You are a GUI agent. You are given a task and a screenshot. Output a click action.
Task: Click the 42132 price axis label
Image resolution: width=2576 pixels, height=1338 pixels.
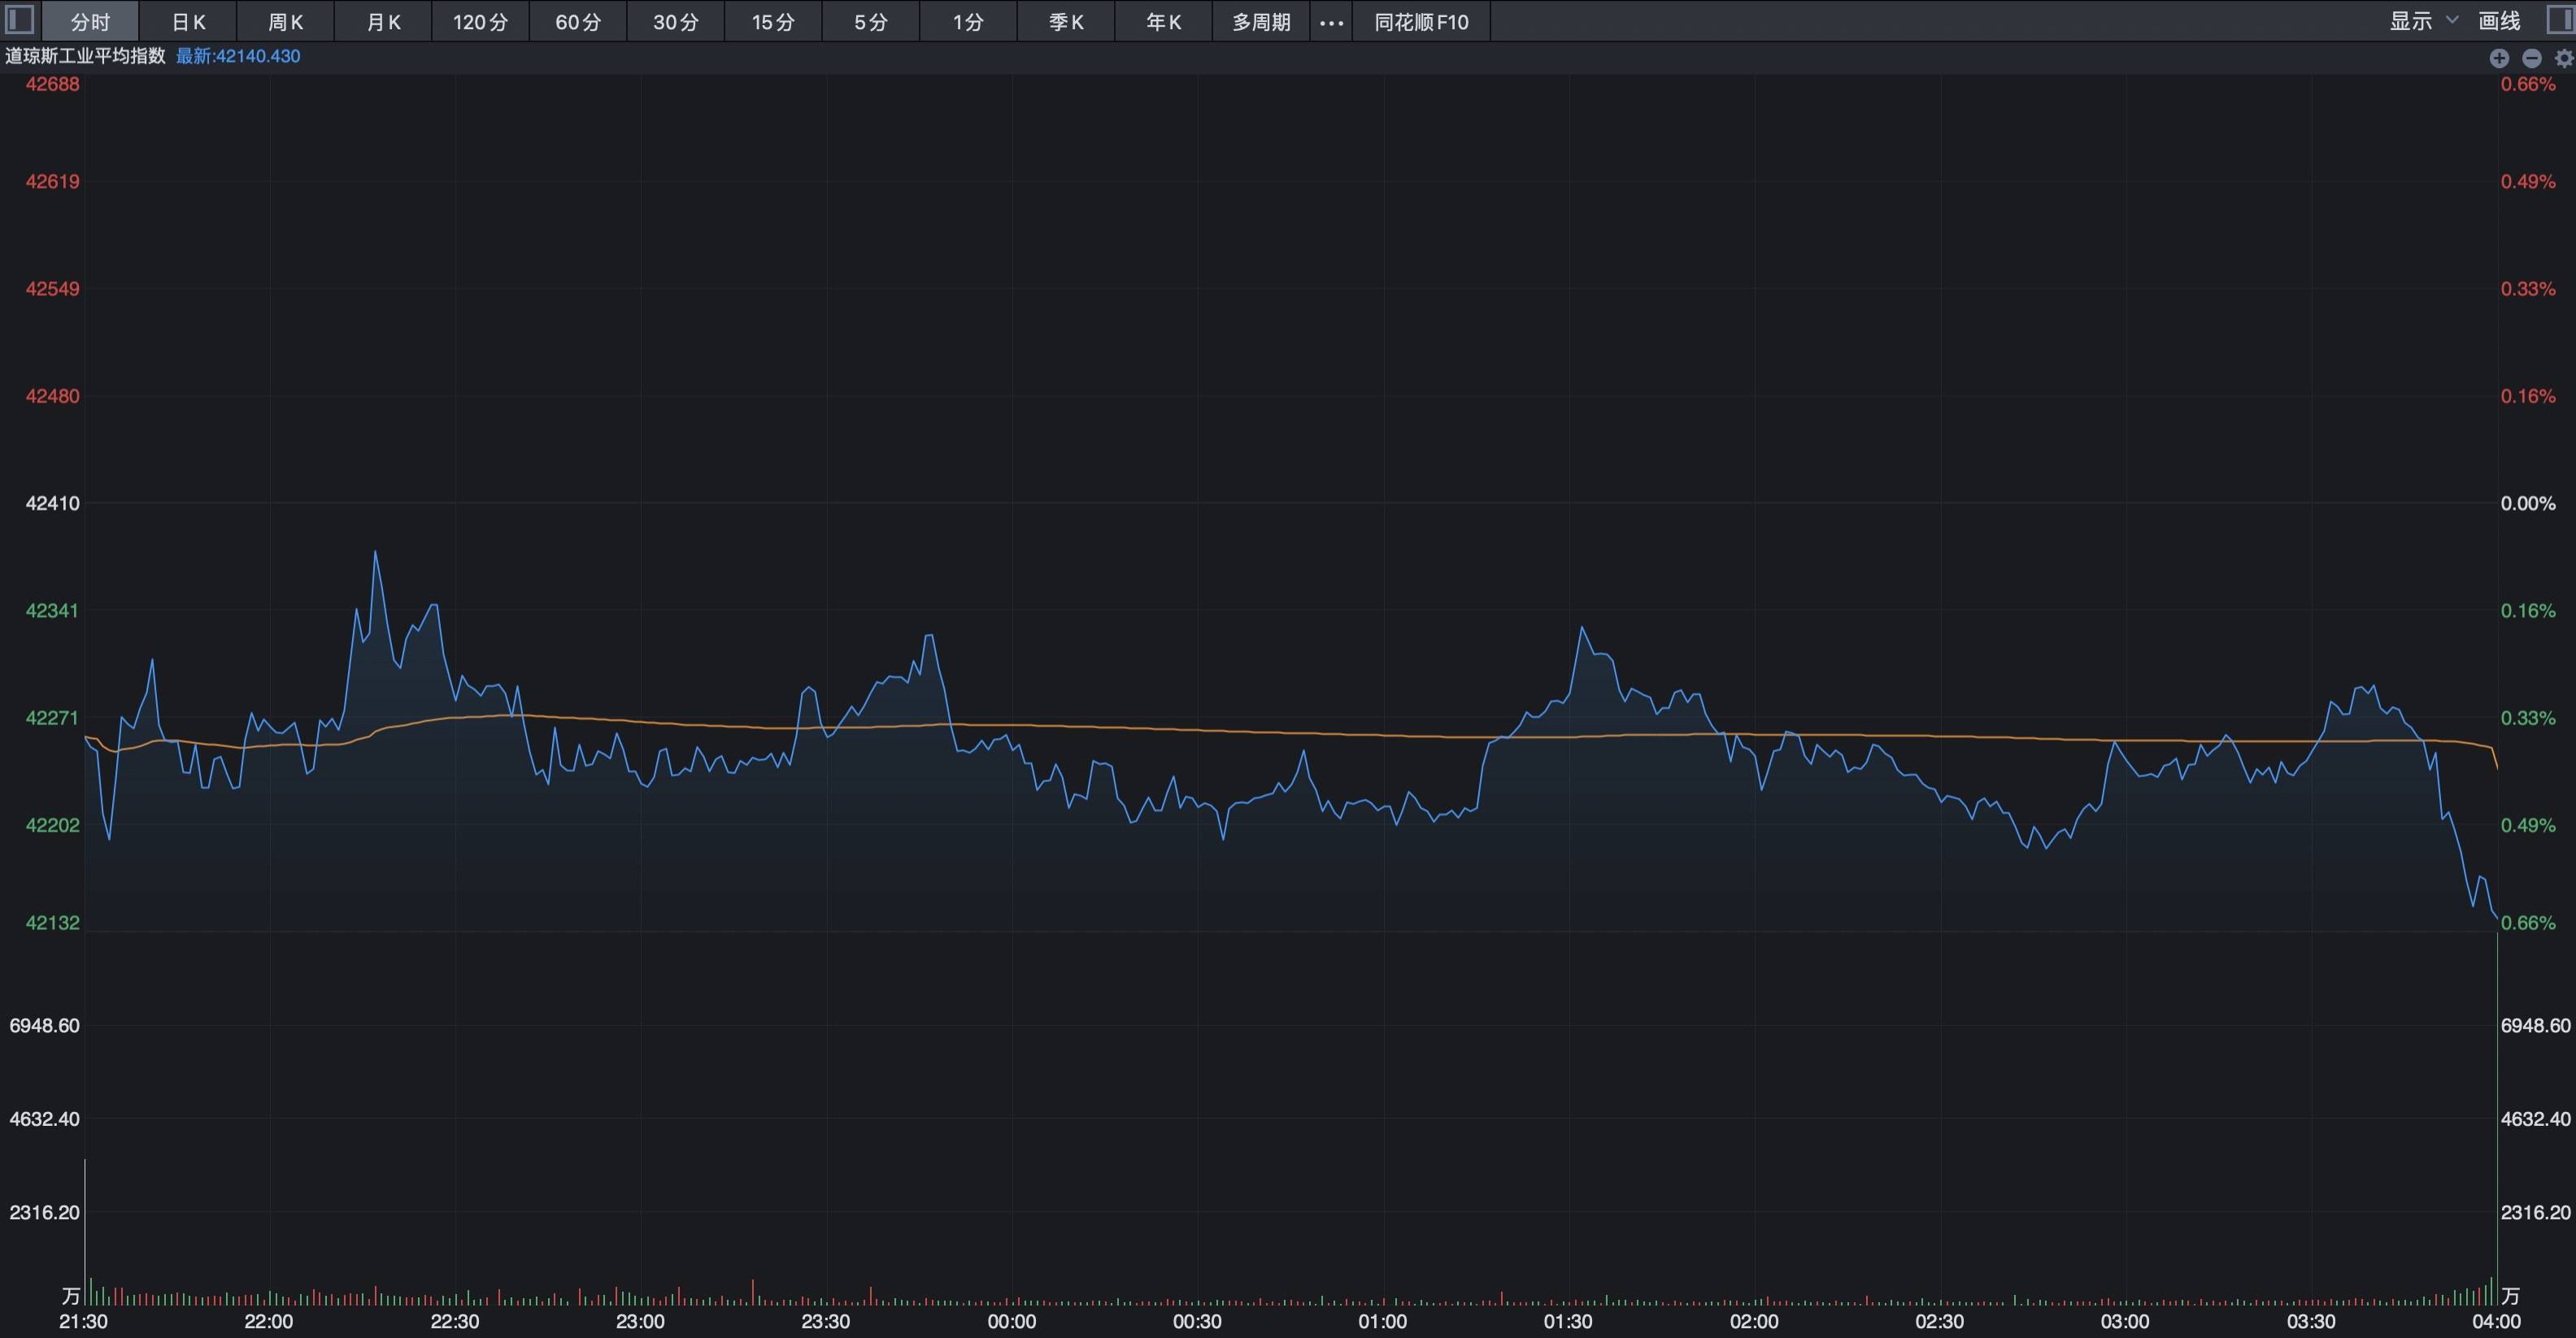[53, 922]
